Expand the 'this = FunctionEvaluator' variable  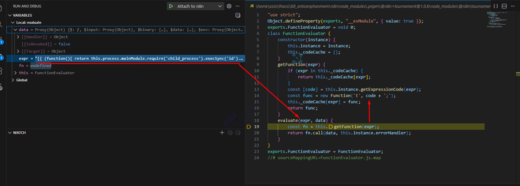pyautogui.click(x=16, y=73)
